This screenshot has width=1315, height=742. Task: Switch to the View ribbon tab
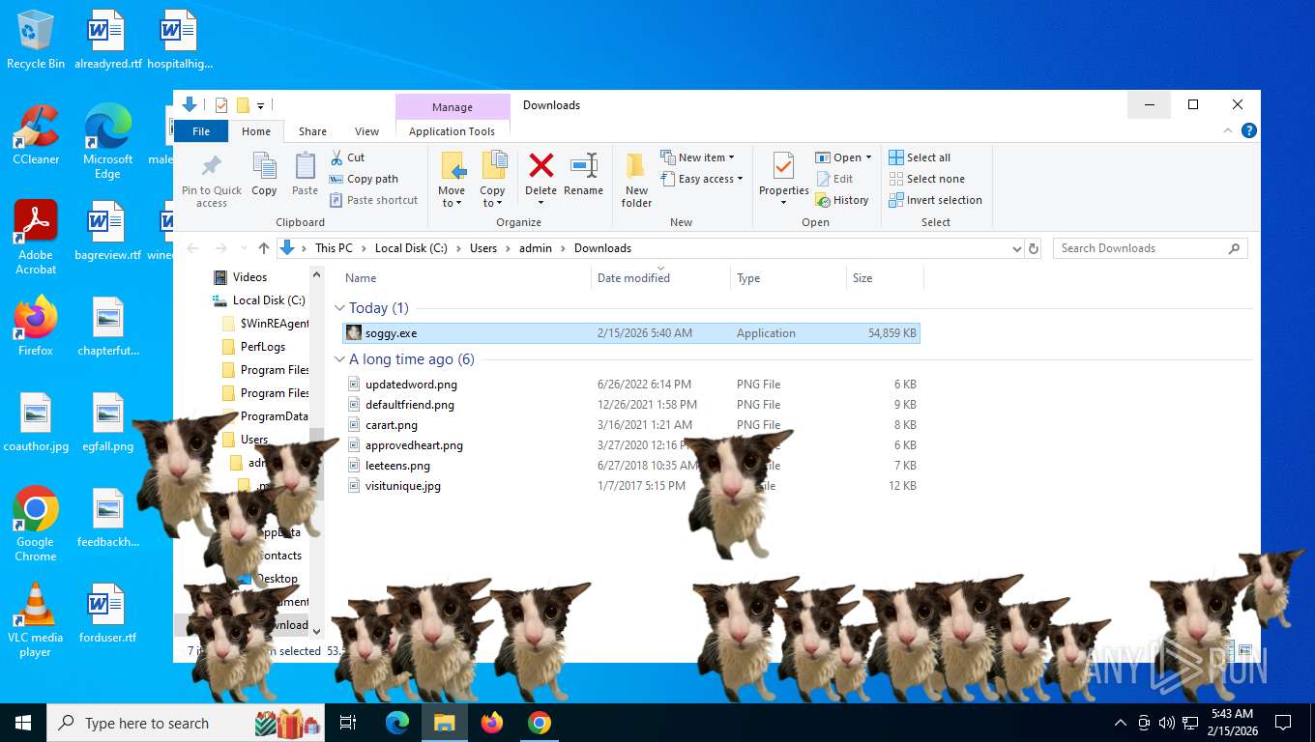(366, 131)
